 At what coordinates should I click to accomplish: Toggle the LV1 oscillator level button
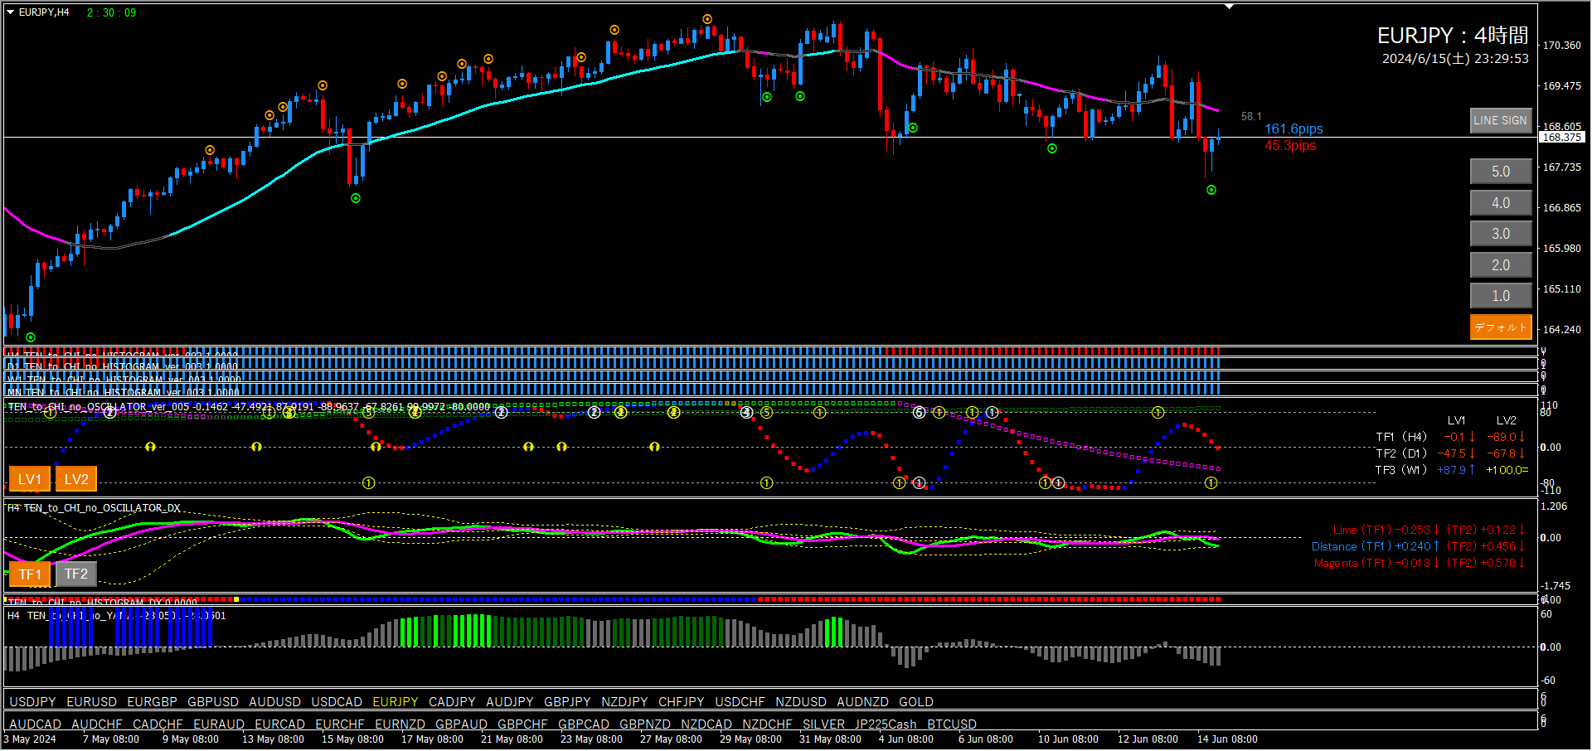30,479
